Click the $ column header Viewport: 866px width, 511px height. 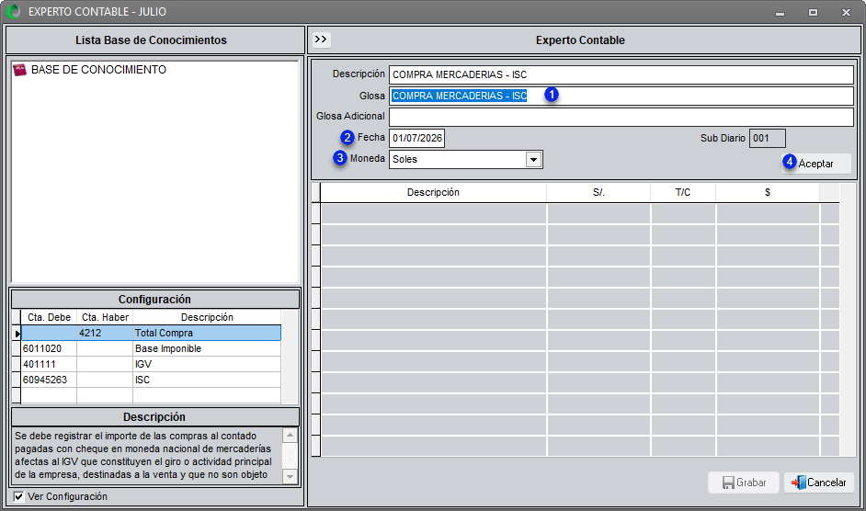coord(768,192)
